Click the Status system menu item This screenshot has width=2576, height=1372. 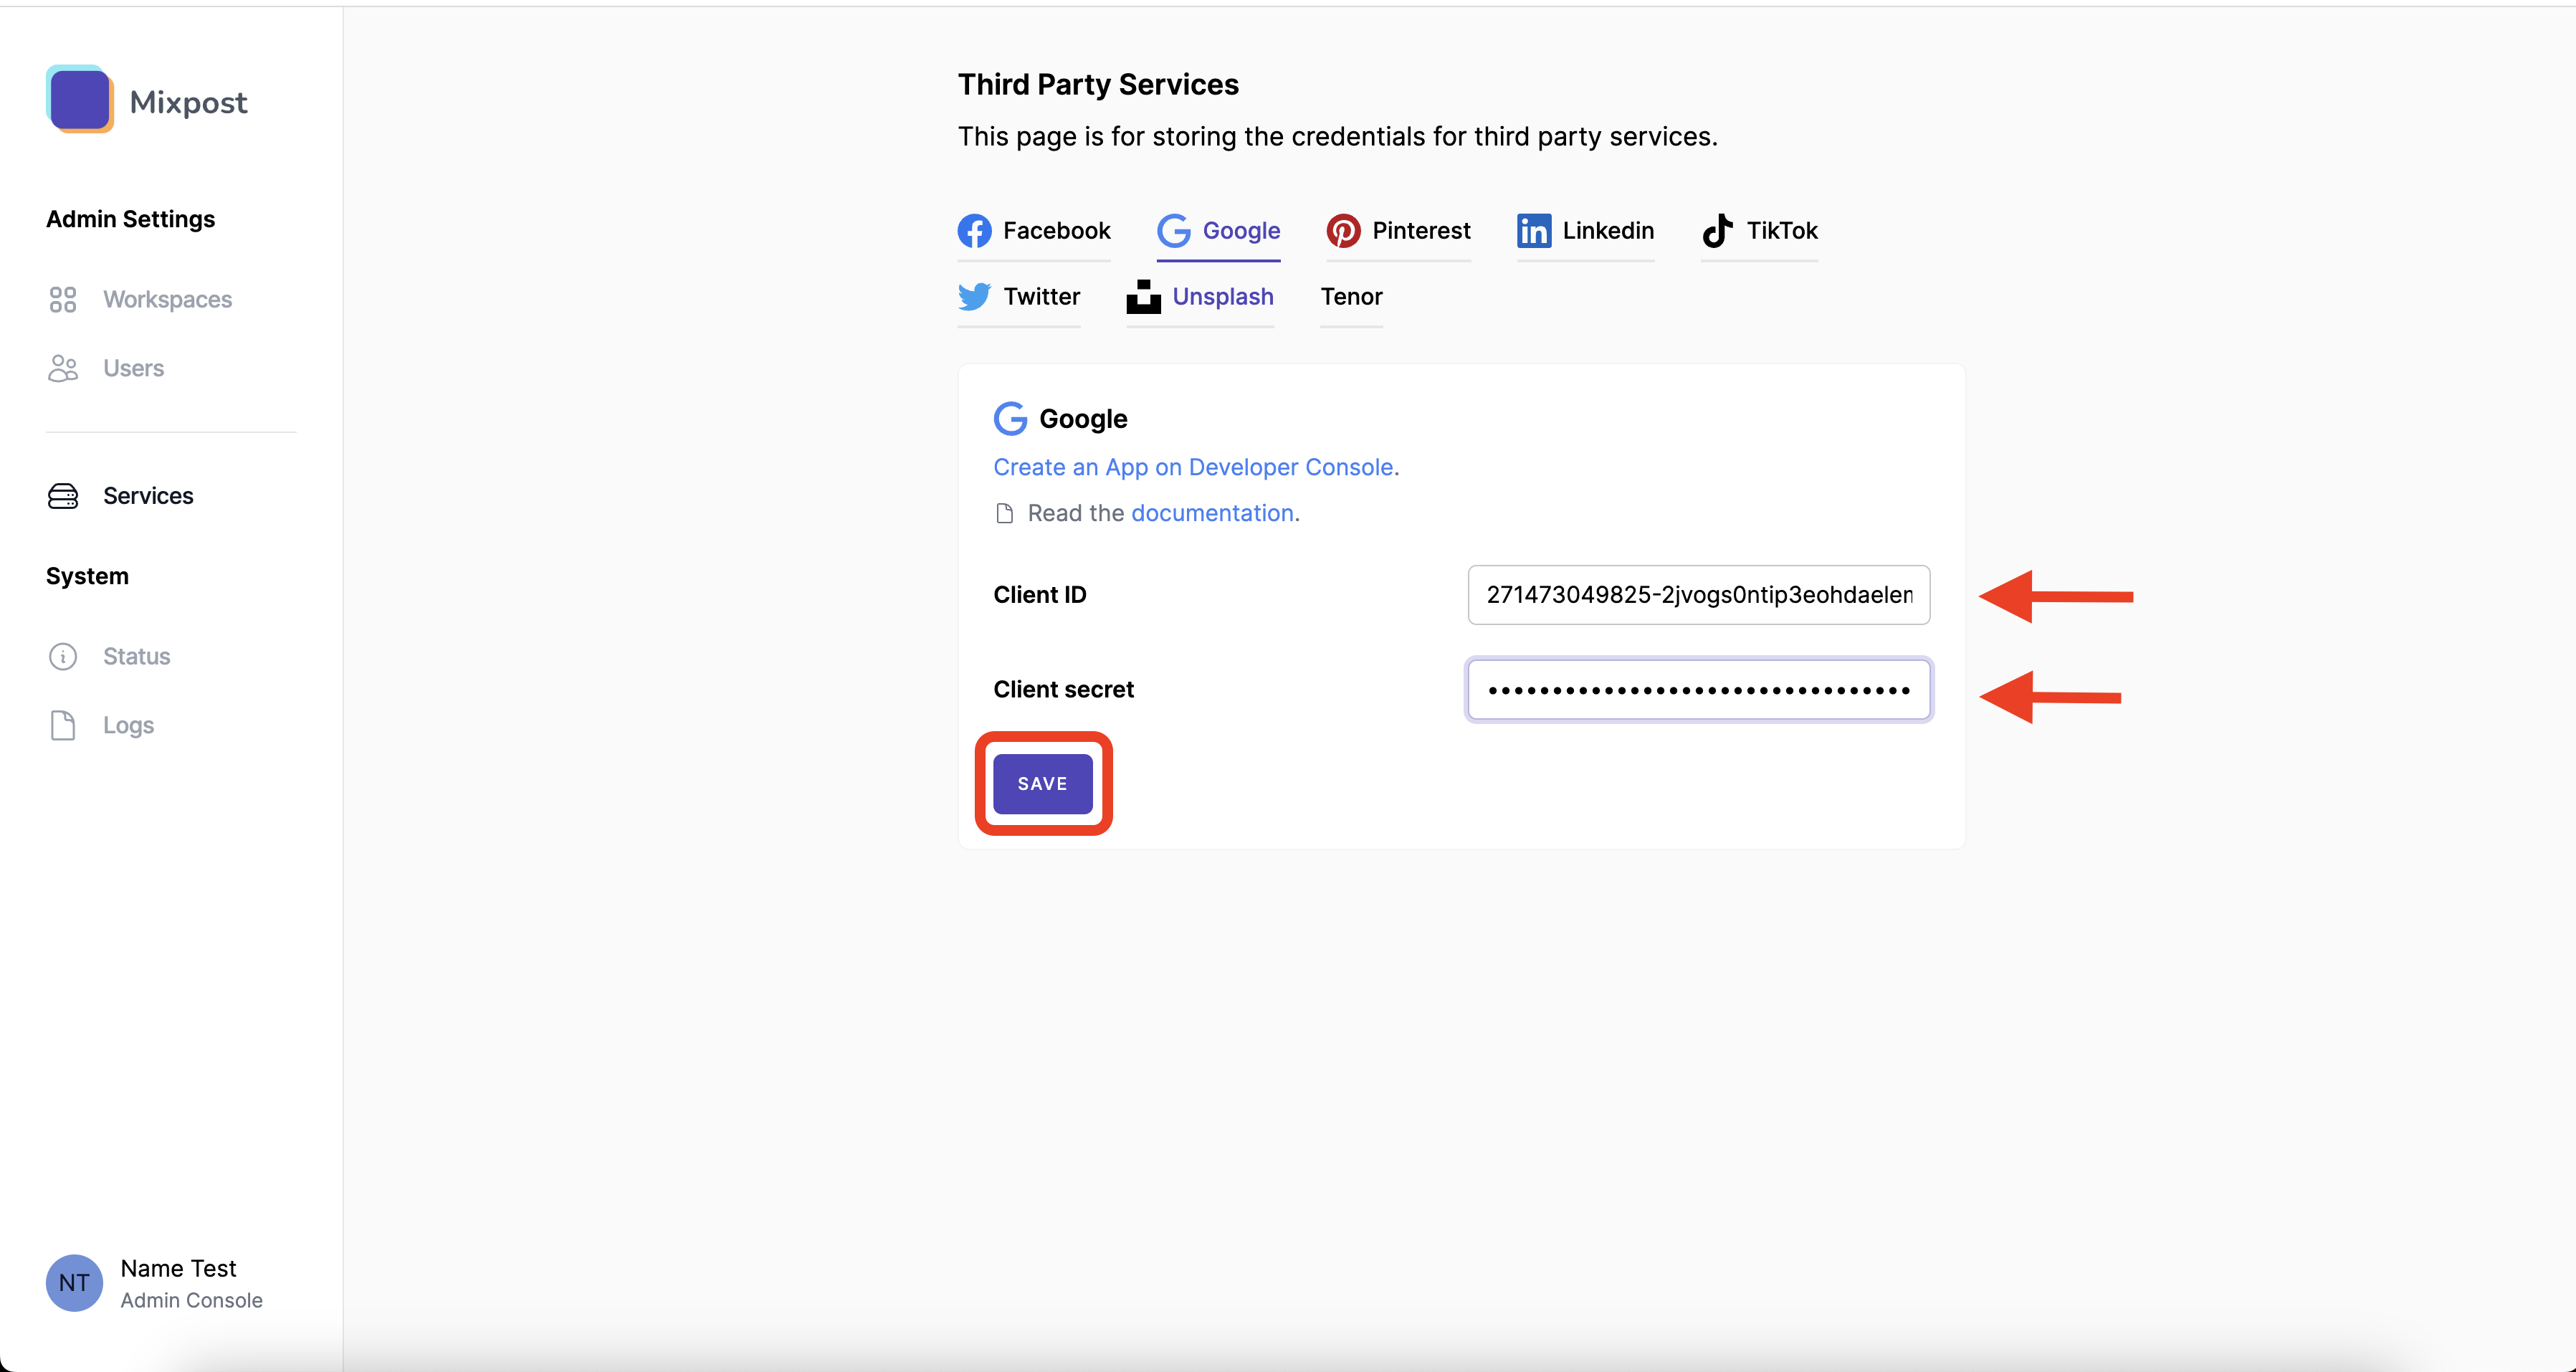[x=135, y=654]
